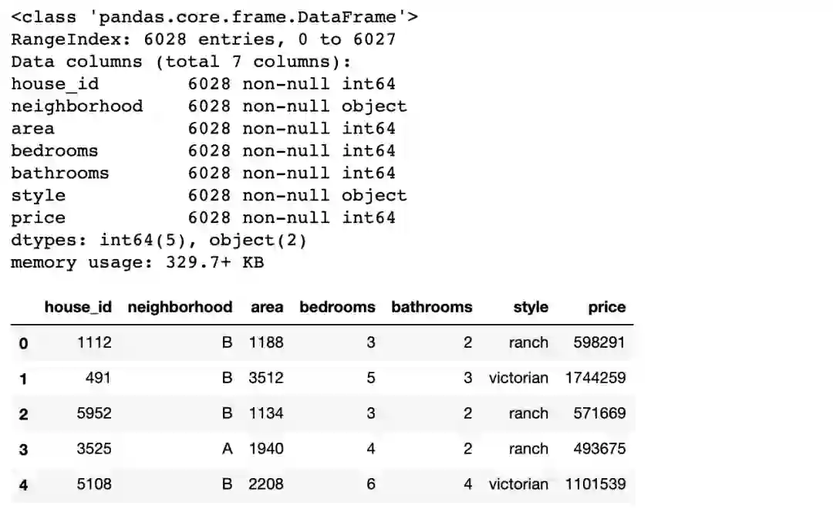833x509 pixels.
Task: Click the price cell 1744259
Action: pos(595,378)
